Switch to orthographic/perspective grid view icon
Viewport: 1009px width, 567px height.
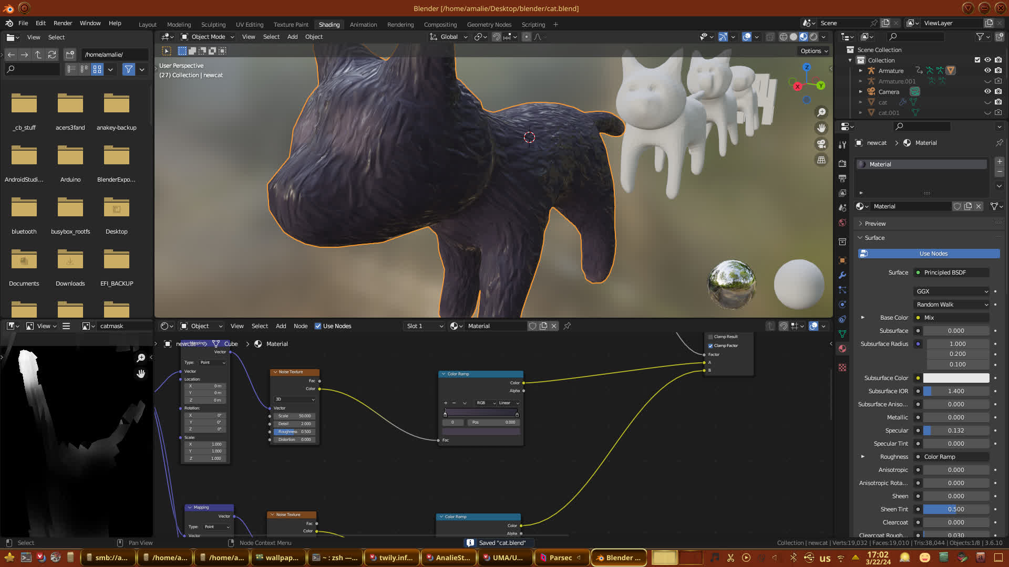pos(821,160)
